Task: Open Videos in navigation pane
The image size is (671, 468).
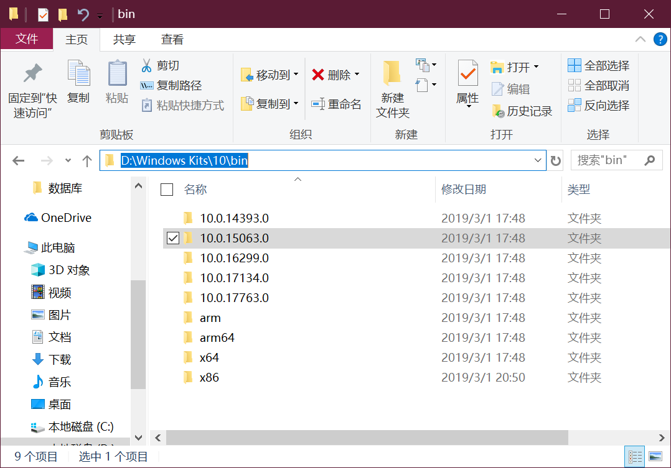Action: (x=51, y=293)
